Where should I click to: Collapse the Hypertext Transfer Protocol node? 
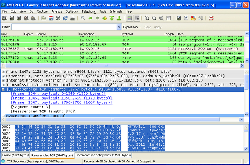(x=3, y=116)
